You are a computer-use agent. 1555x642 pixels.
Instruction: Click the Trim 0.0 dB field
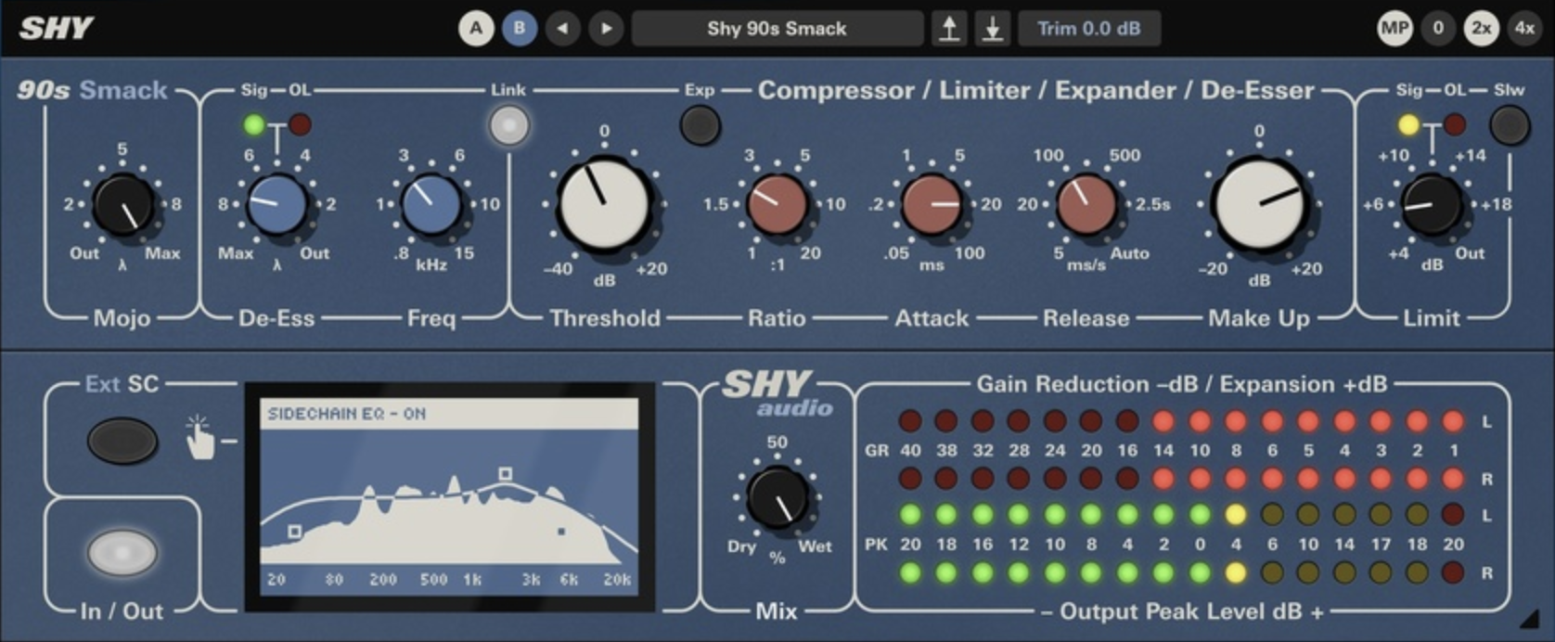click(1089, 28)
